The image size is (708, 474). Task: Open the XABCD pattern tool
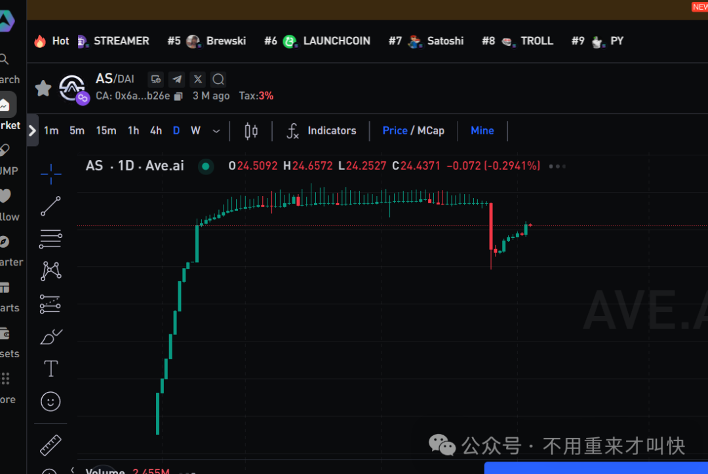click(50, 271)
